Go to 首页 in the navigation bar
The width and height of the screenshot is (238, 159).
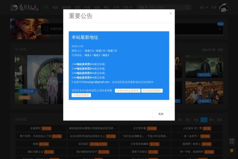coord(46,7)
